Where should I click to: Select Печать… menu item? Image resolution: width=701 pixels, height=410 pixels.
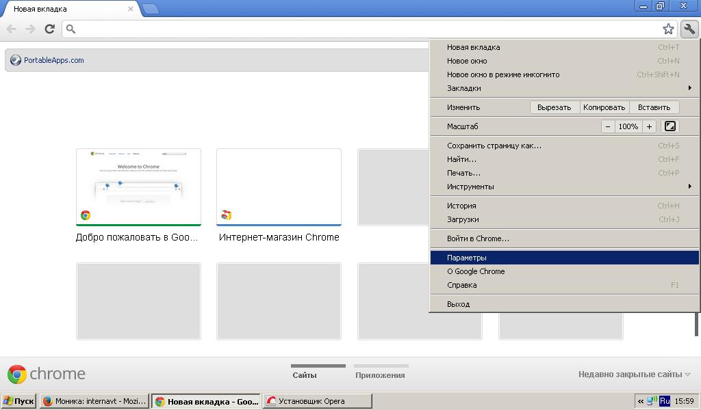564,173
